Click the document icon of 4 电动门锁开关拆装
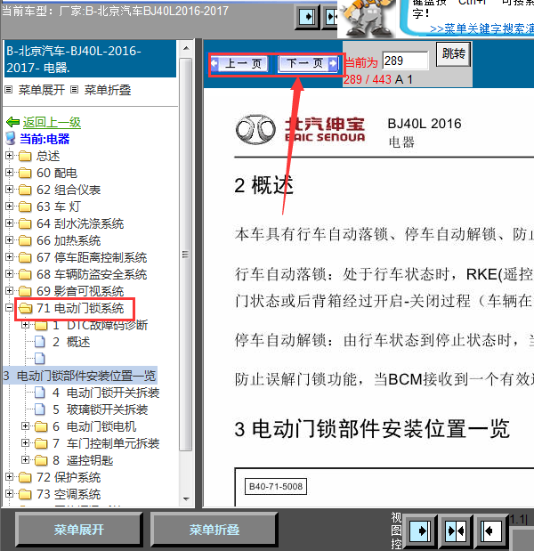The image size is (534, 551). (40, 393)
